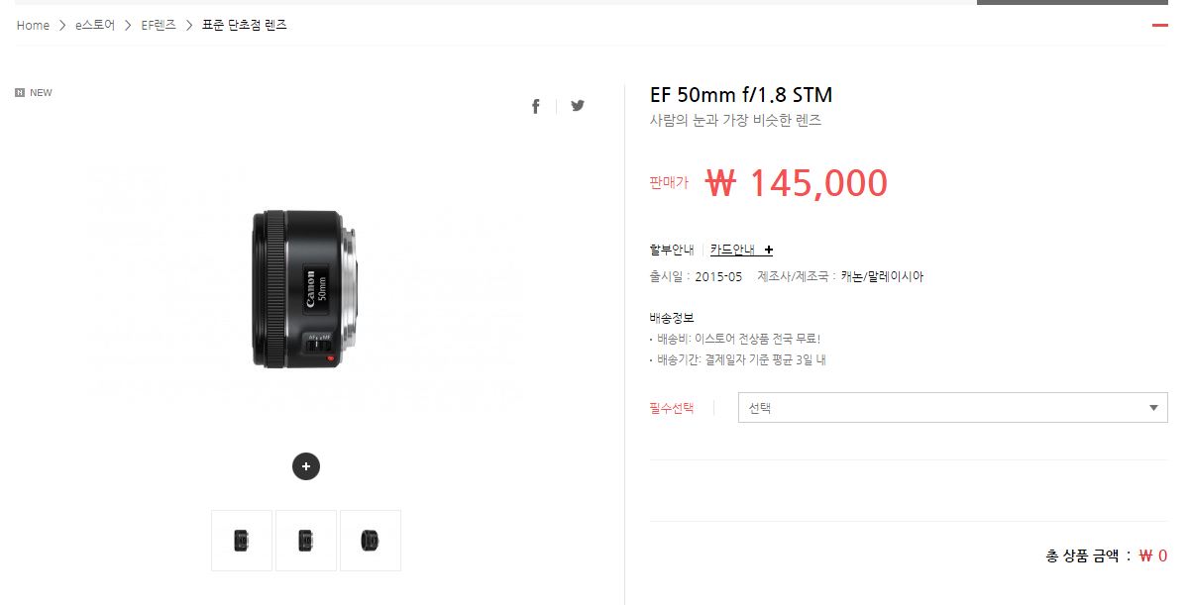Click the NEW badge icon
Image resolution: width=1191 pixels, height=605 pixels.
point(20,93)
